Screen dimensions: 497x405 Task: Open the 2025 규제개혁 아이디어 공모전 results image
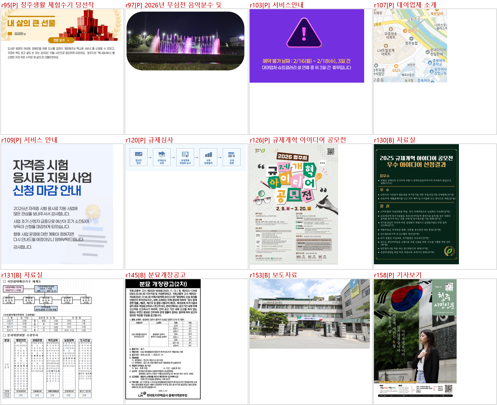pyautogui.click(x=416, y=204)
